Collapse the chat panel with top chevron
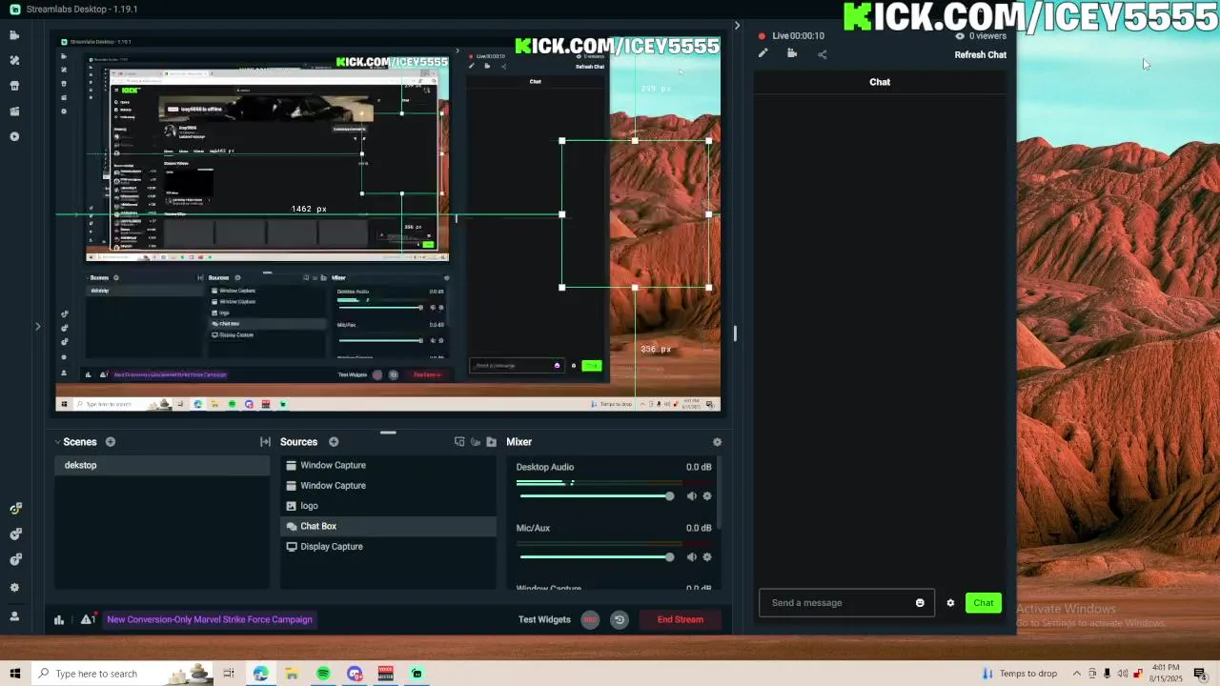The height and width of the screenshot is (686, 1220). coord(737,26)
